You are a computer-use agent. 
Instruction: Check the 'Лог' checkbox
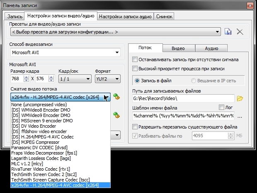pos(221,107)
